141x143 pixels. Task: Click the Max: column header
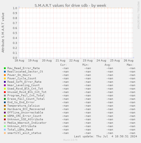coord(130,65)
